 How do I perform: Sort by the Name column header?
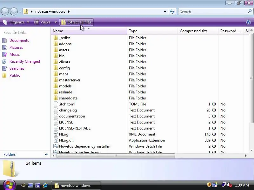[89, 31]
